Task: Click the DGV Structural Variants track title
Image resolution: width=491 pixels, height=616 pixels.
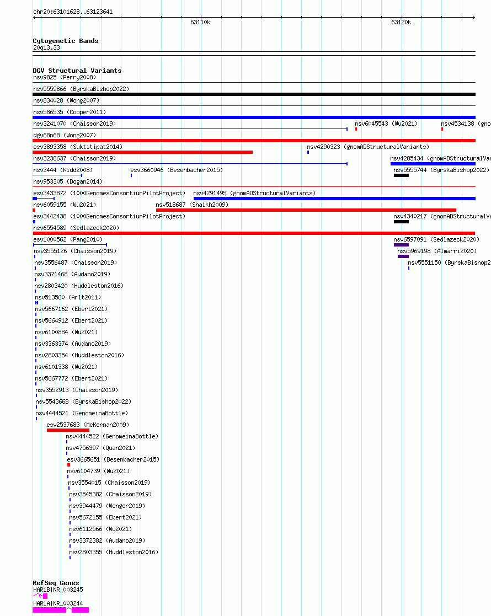Action: (77, 71)
